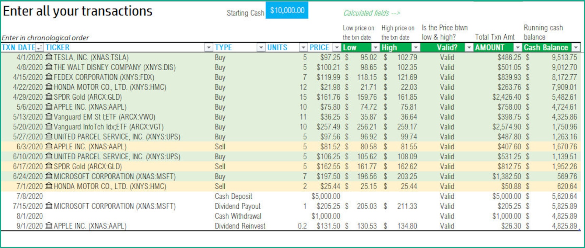Viewport: 585px width, 248px height.
Task: Open the Cash Balance column filter dropdown
Action: point(575,47)
